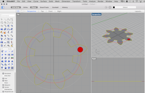Viewport: 145px width, 93px height.
Task: Pick the rectangle curve tool
Action: click(12, 23)
